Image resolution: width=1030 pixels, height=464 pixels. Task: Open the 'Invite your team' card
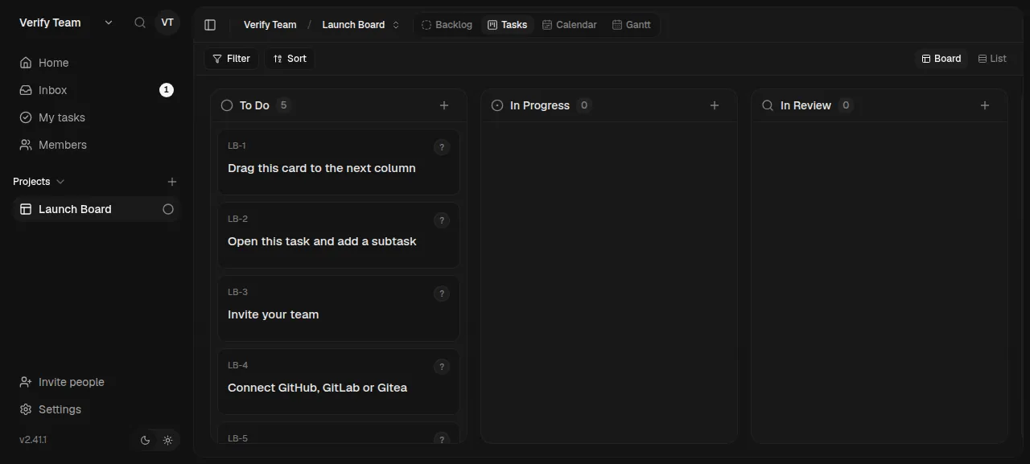pyautogui.click(x=339, y=308)
